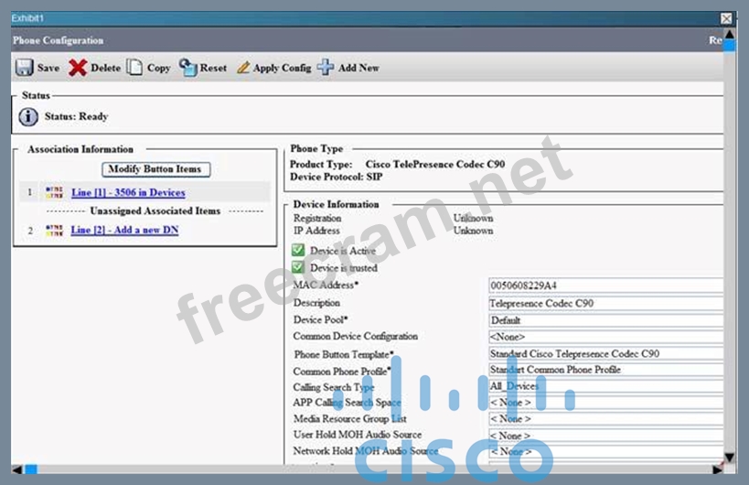Click the Add New plus icon
This screenshot has width=749, height=485.
tap(326, 68)
